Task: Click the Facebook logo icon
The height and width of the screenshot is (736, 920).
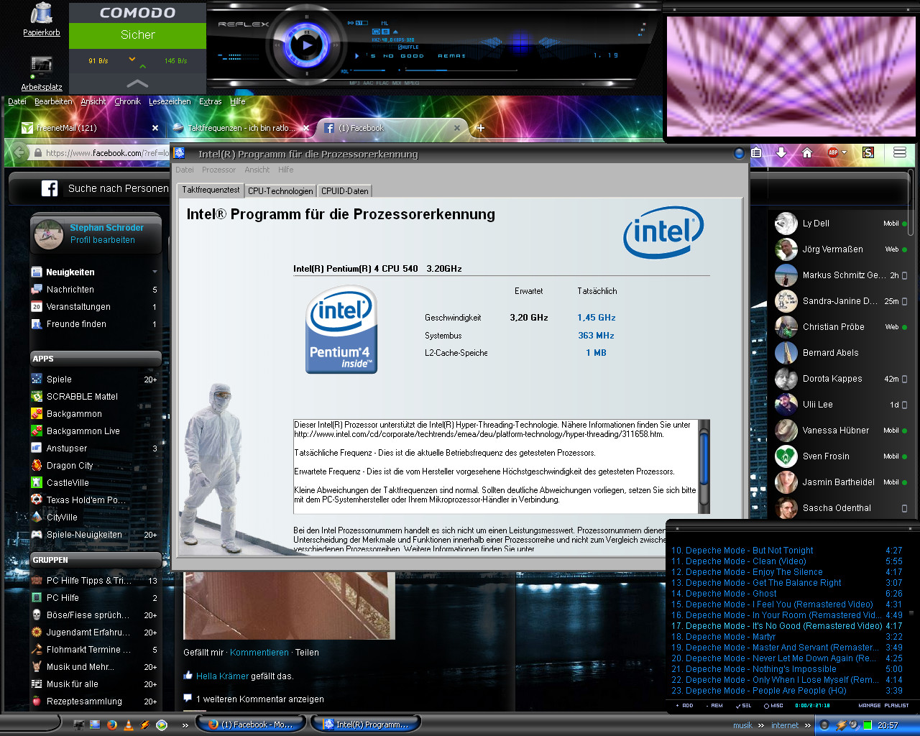Action: tap(50, 188)
